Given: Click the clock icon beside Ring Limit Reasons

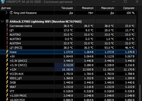Looking at the screenshot, I should pyautogui.click(x=11, y=13).
